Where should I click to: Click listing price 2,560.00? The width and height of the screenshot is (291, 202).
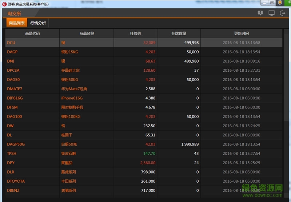(148, 163)
